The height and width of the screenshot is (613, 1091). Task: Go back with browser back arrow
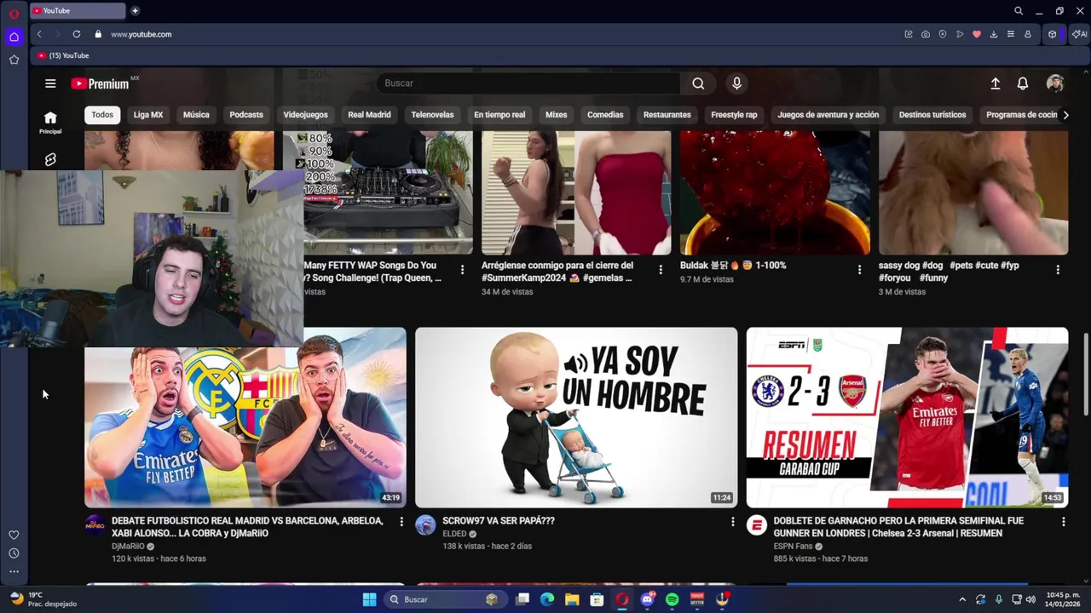(39, 34)
